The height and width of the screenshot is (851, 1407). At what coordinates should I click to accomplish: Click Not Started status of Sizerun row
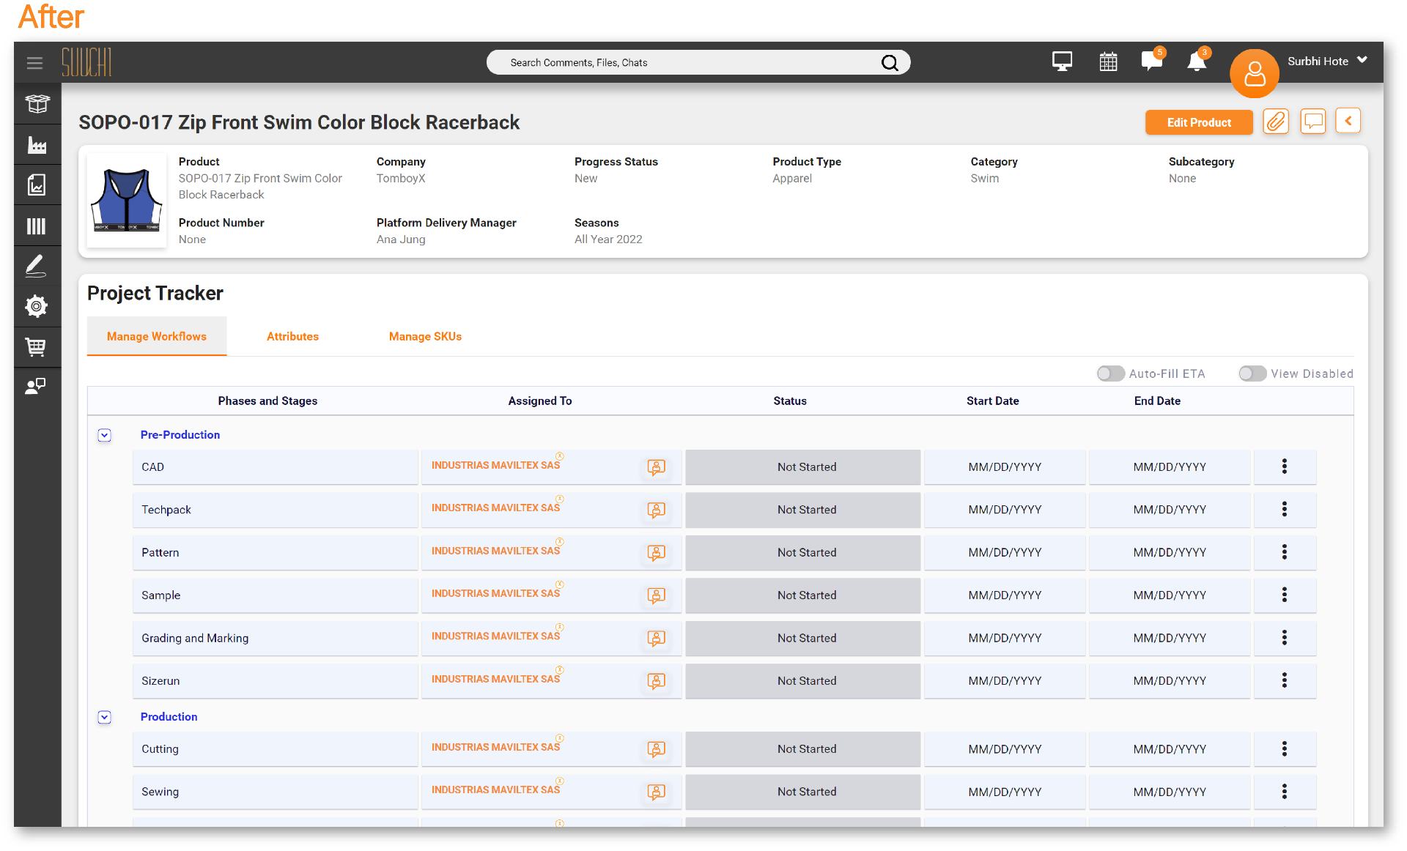(x=803, y=680)
